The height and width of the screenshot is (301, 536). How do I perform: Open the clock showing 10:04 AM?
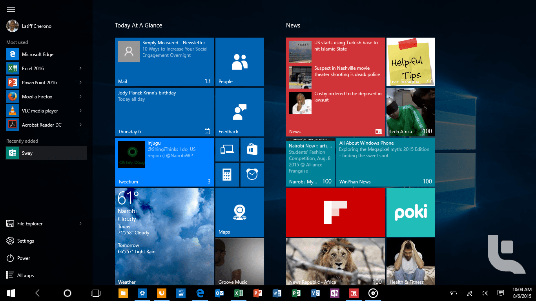click(x=522, y=293)
